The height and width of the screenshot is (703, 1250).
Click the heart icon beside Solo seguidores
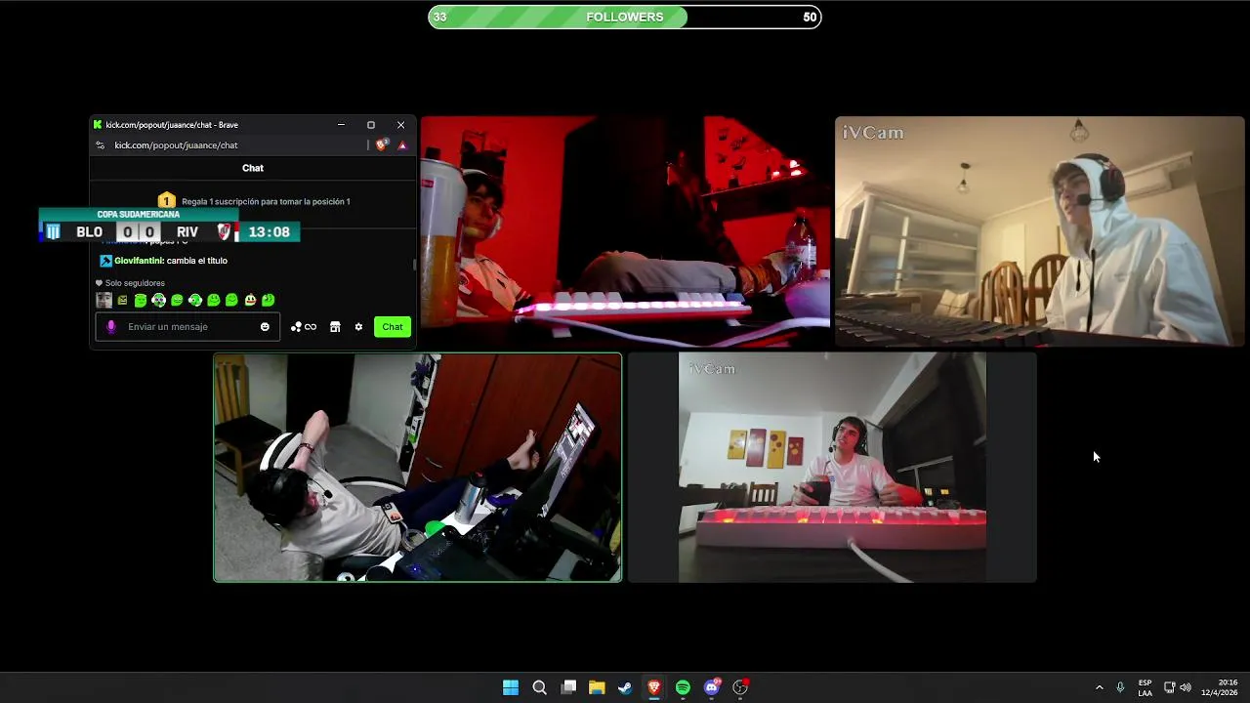(99, 283)
